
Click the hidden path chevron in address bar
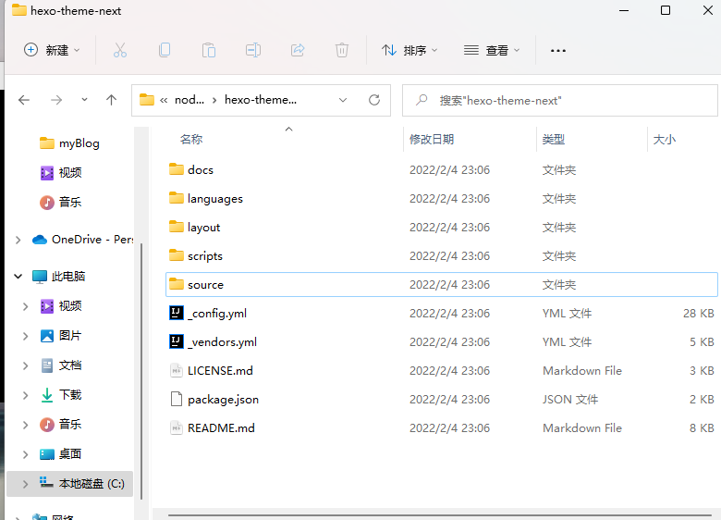[x=164, y=100]
